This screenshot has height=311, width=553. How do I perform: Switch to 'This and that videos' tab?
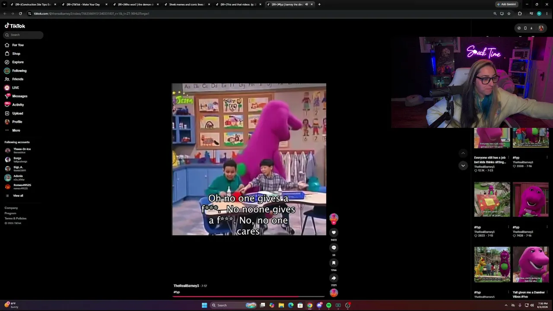(x=238, y=4)
